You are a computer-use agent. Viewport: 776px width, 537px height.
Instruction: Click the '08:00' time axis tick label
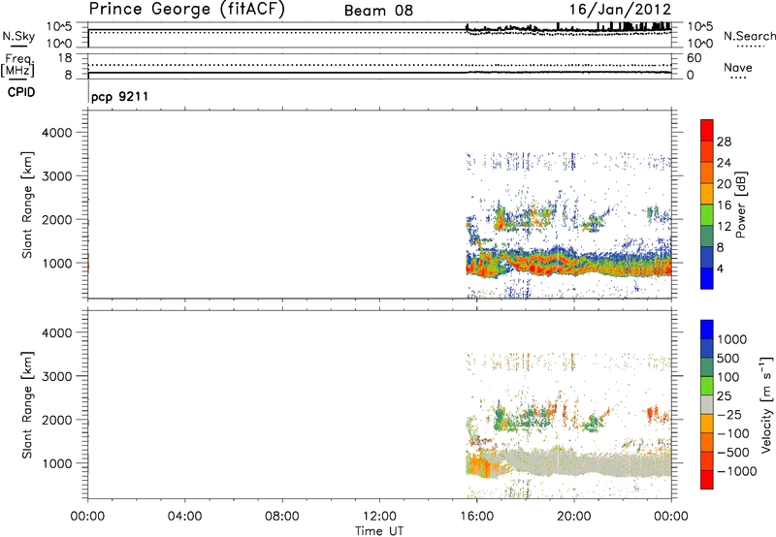coord(282,517)
